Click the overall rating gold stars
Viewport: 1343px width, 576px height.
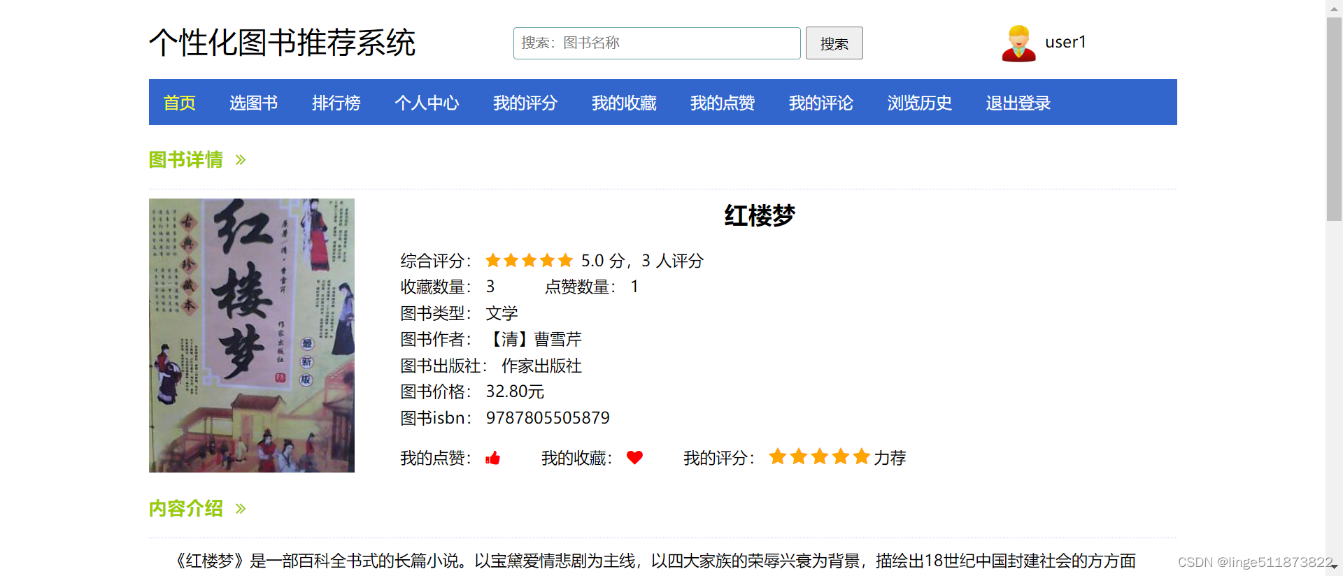point(530,261)
